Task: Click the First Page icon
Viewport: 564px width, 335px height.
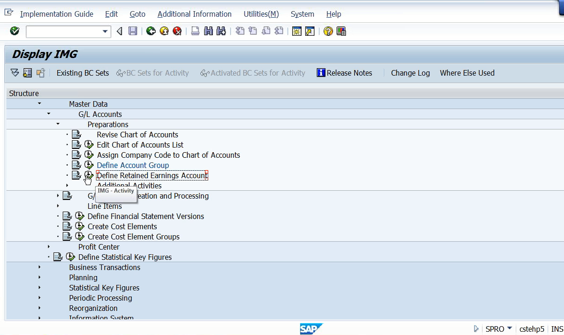Action: coord(240,31)
